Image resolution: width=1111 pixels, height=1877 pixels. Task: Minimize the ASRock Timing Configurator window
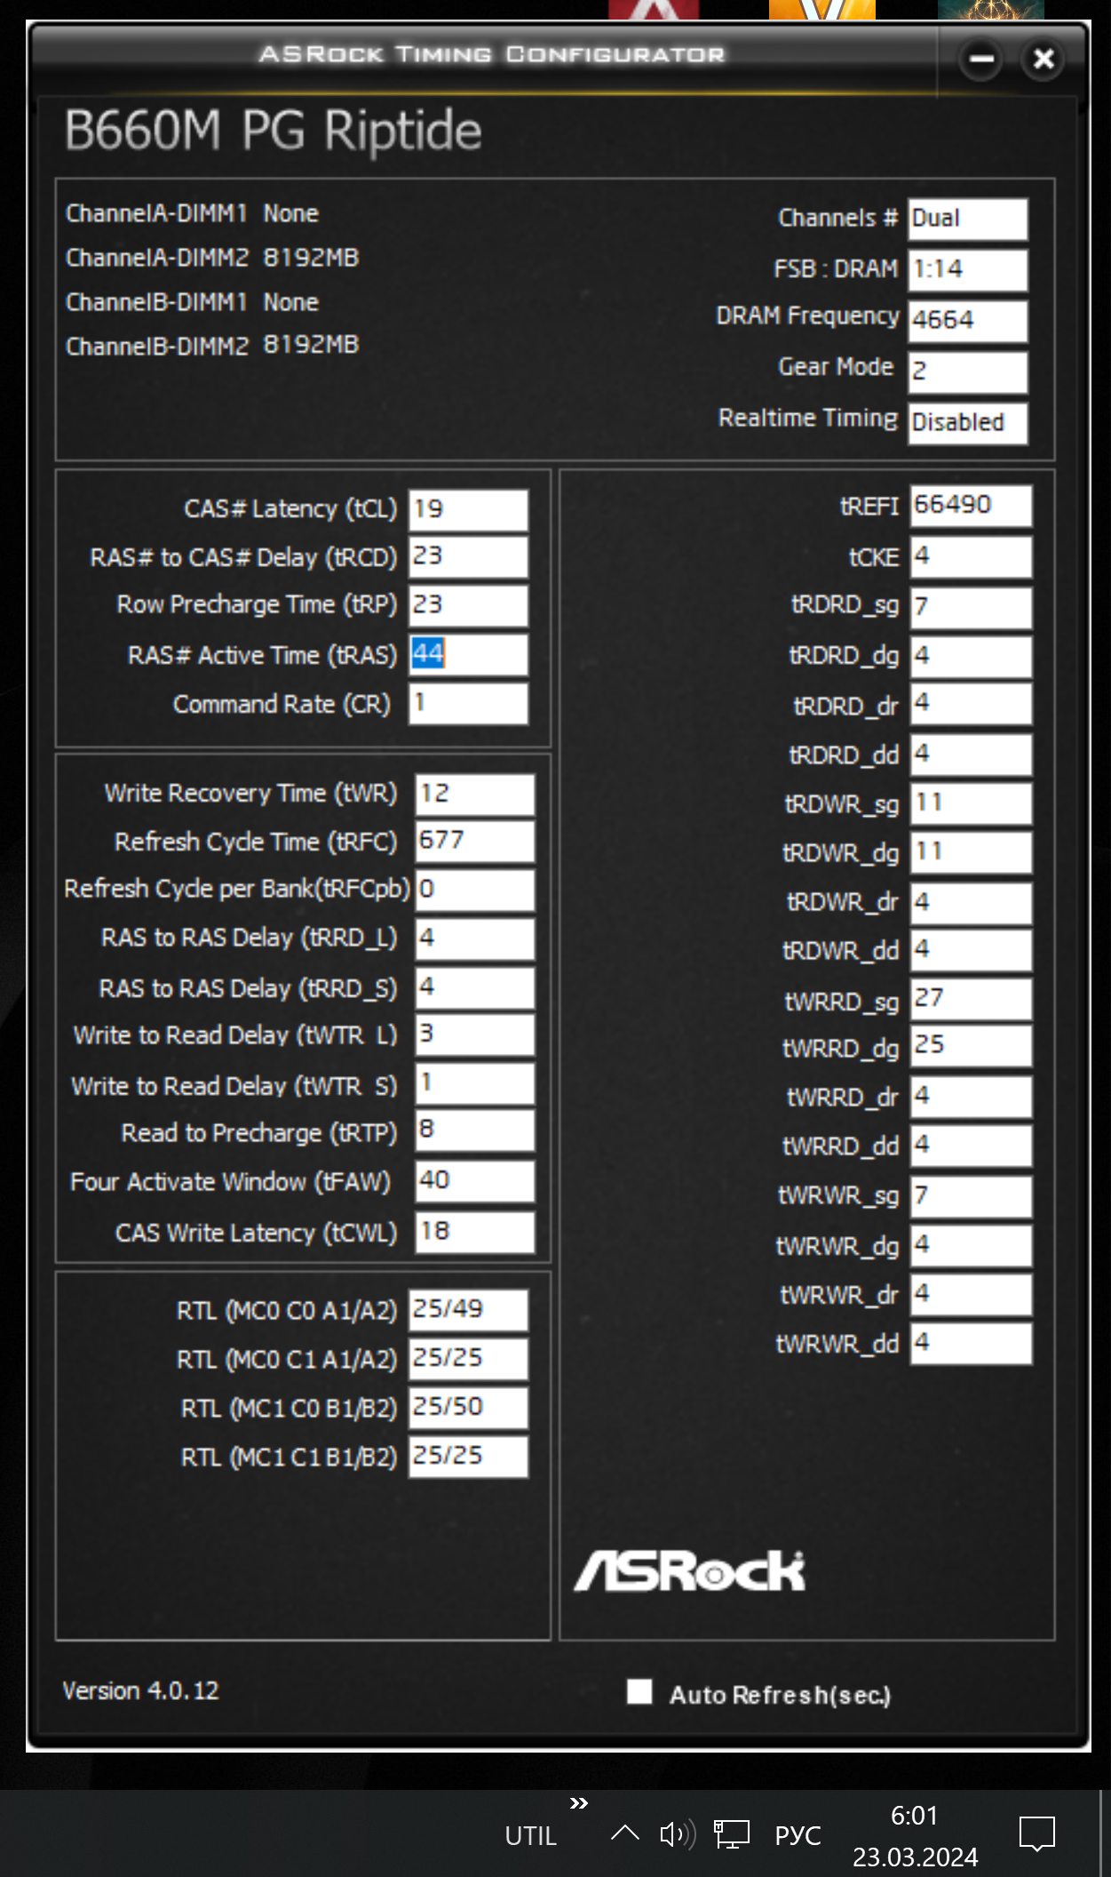pyautogui.click(x=981, y=60)
